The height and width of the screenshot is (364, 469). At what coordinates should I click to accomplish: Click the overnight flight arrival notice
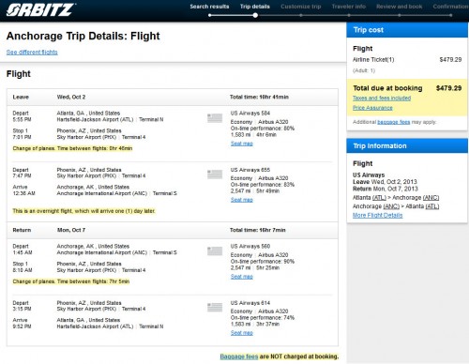click(x=83, y=211)
